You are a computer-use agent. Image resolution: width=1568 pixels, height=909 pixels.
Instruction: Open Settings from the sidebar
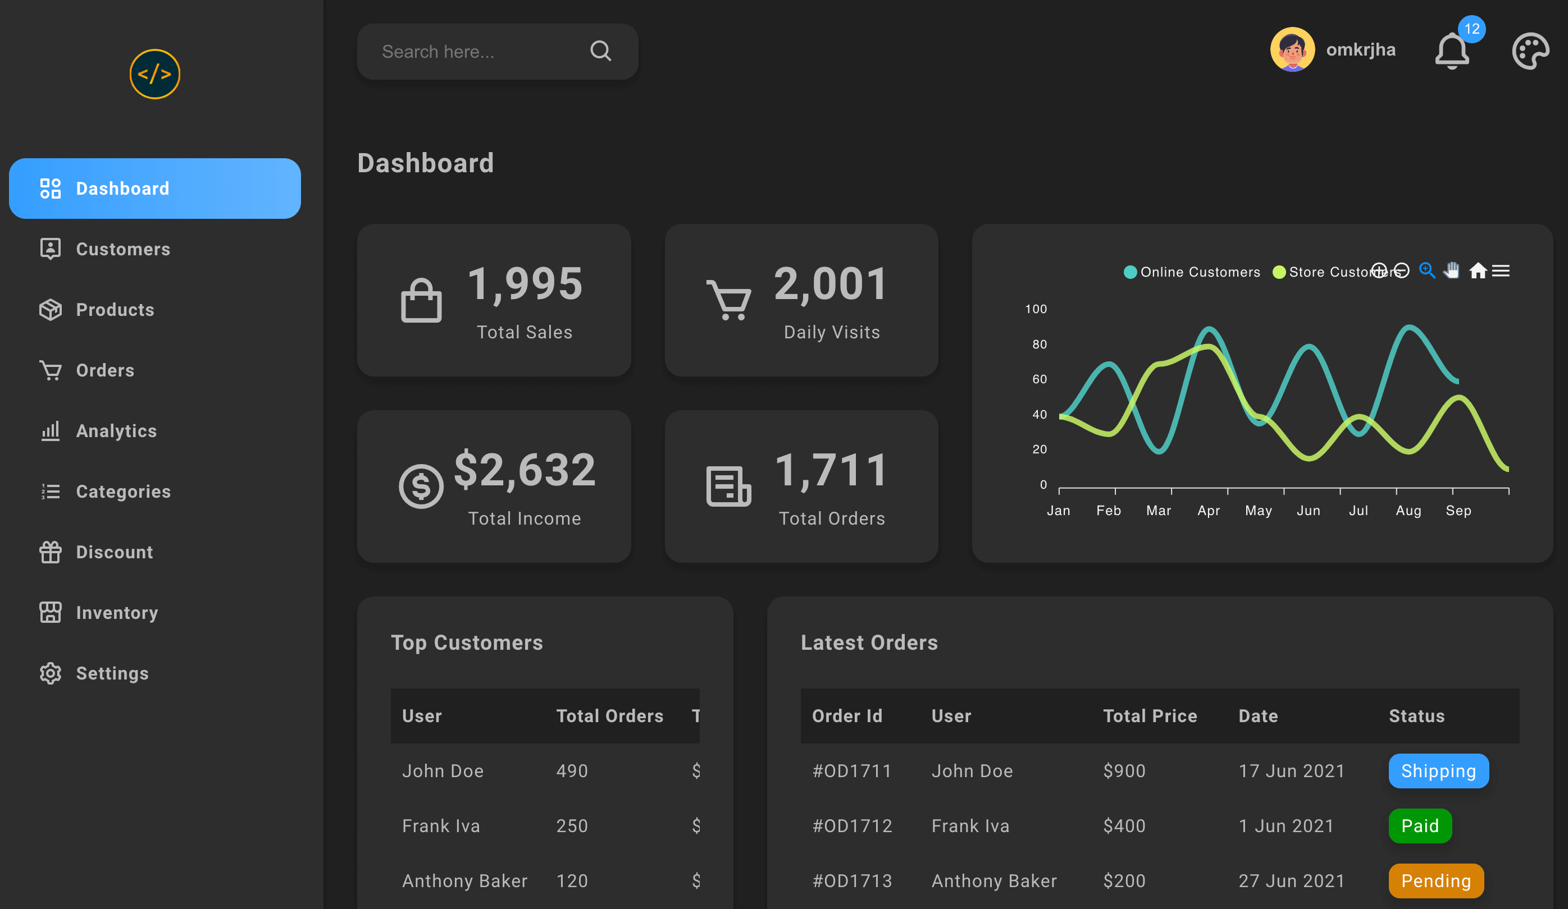155,673
